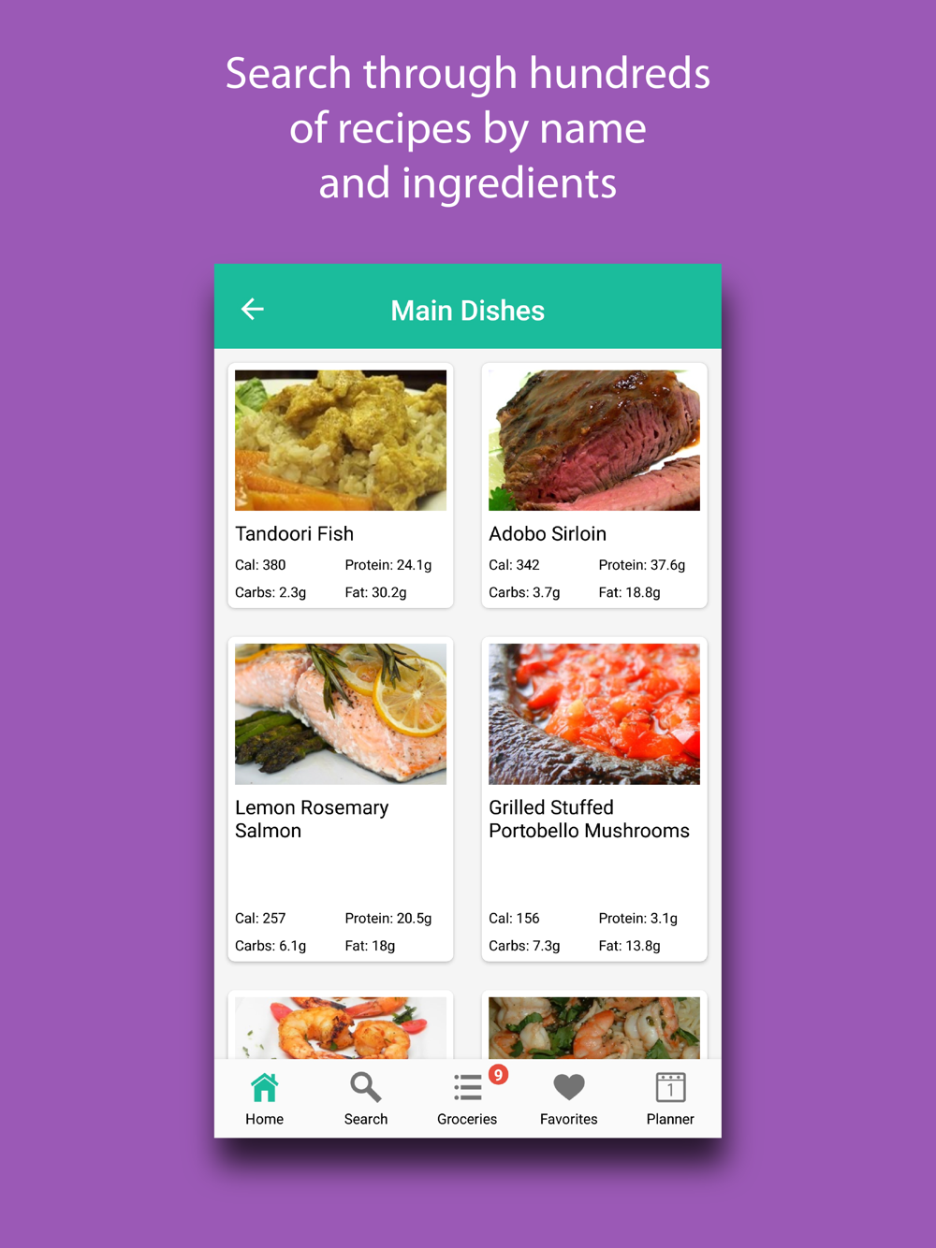This screenshot has height=1248, width=936.
Task: Click the Adobo Sirloin title
Action: [548, 534]
